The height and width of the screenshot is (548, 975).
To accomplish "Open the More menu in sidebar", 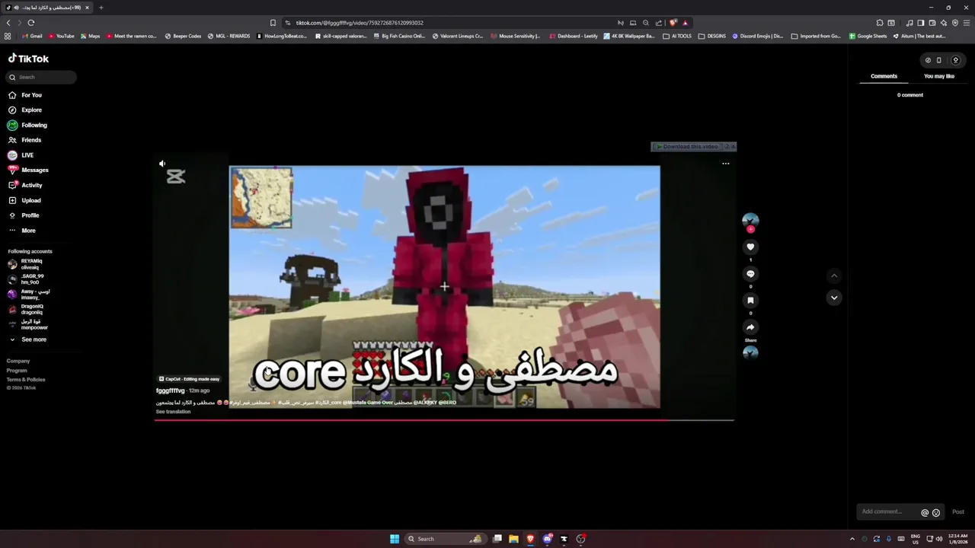I will 22,231.
